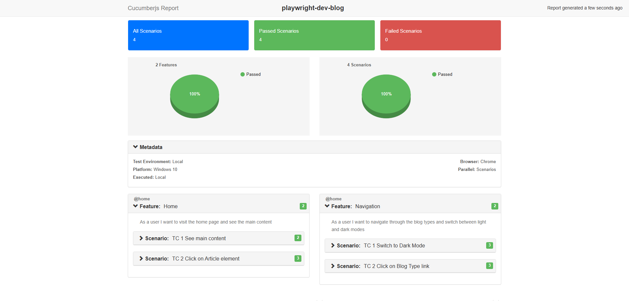Click the badge on TC 2 Click on Blog Type link
The width and height of the screenshot is (629, 301).
(489, 266)
